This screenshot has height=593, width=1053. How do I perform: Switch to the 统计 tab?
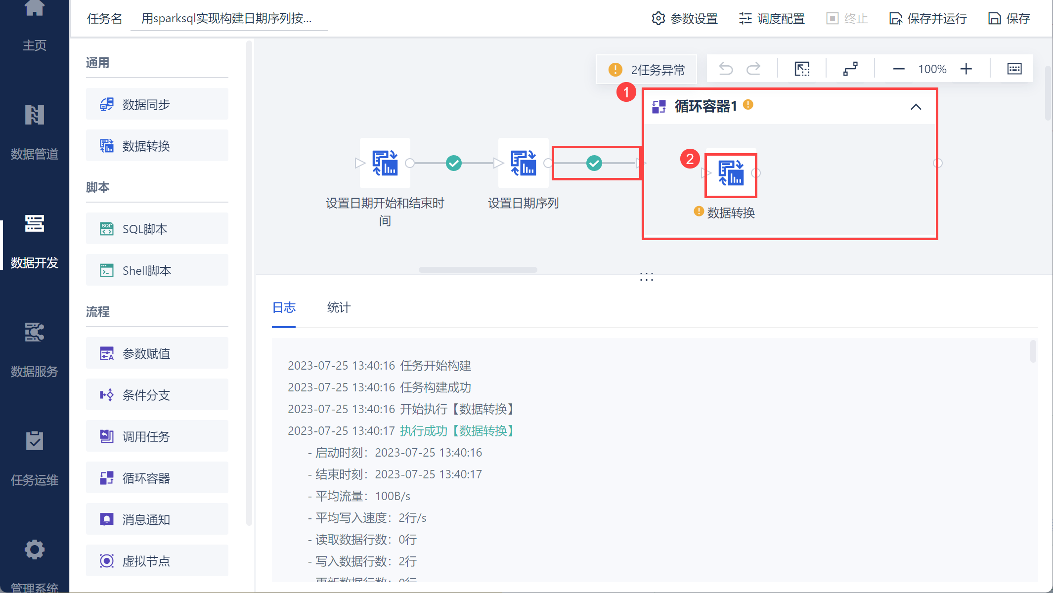339,307
